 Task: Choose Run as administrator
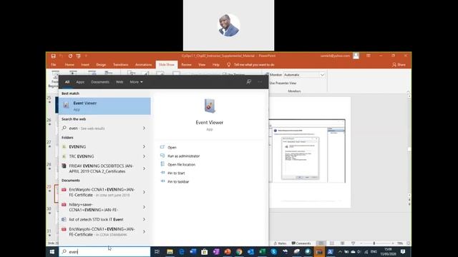[183, 156]
